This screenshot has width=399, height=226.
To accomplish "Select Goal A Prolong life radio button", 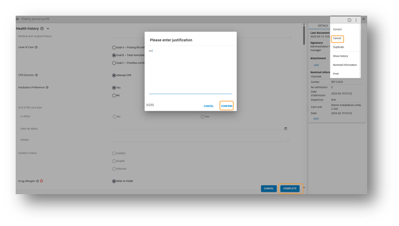I will [114, 48].
